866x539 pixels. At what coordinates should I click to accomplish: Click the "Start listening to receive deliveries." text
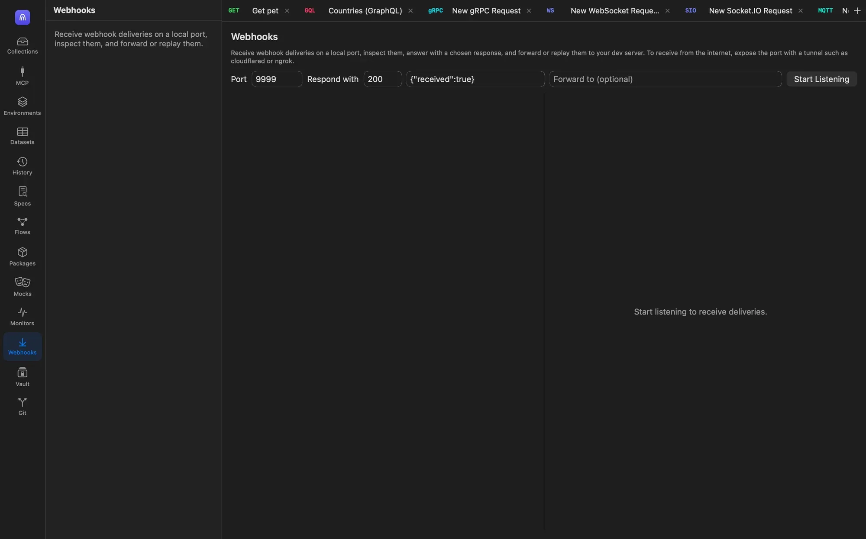click(700, 312)
